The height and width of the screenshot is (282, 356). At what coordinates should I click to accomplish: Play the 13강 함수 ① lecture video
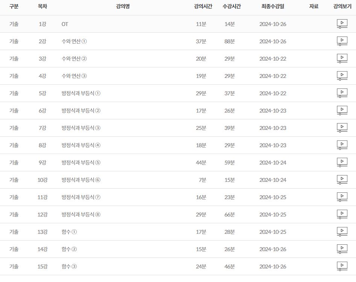click(x=342, y=232)
